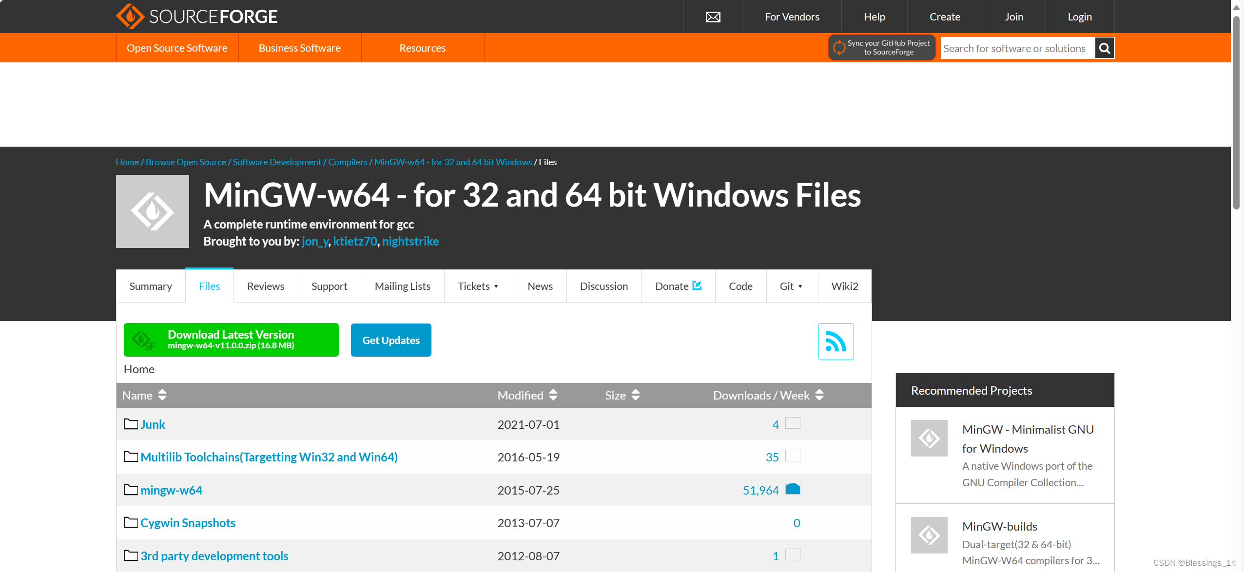The height and width of the screenshot is (572, 1244).
Task: Open the Discussion tab
Action: [603, 286]
